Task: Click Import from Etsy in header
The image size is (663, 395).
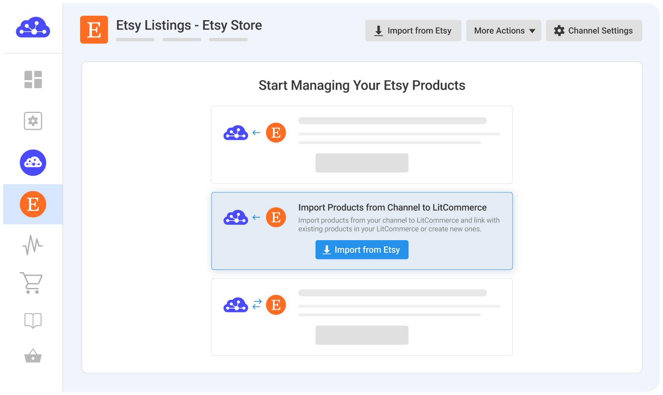Action: (413, 31)
